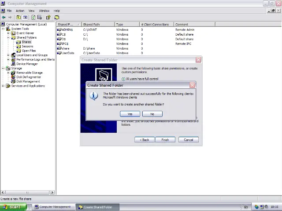The width and height of the screenshot is (282, 211).
Task: Open the View menu
Action: pos(31,11)
